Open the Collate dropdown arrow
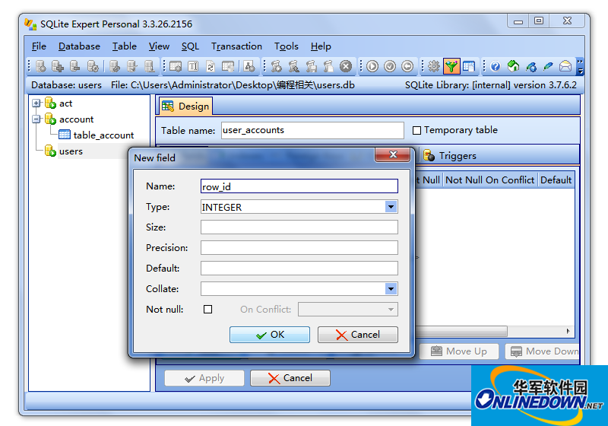The height and width of the screenshot is (426, 608). (391, 288)
